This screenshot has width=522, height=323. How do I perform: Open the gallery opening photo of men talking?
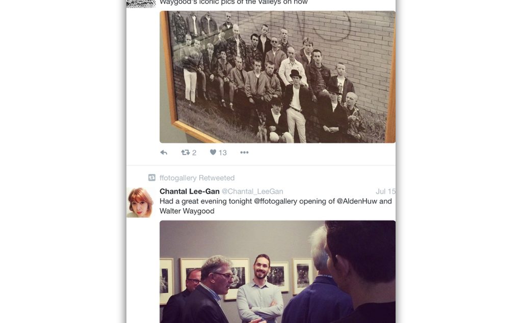[x=278, y=272]
